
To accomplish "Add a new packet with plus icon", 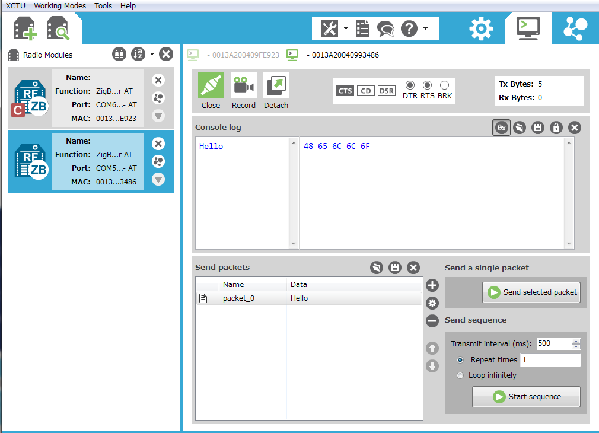I will pyautogui.click(x=432, y=285).
